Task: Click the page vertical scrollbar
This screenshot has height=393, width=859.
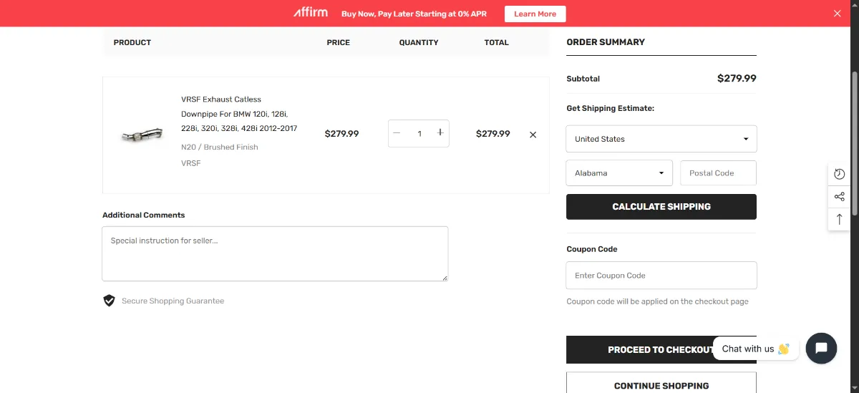Action: click(855, 143)
